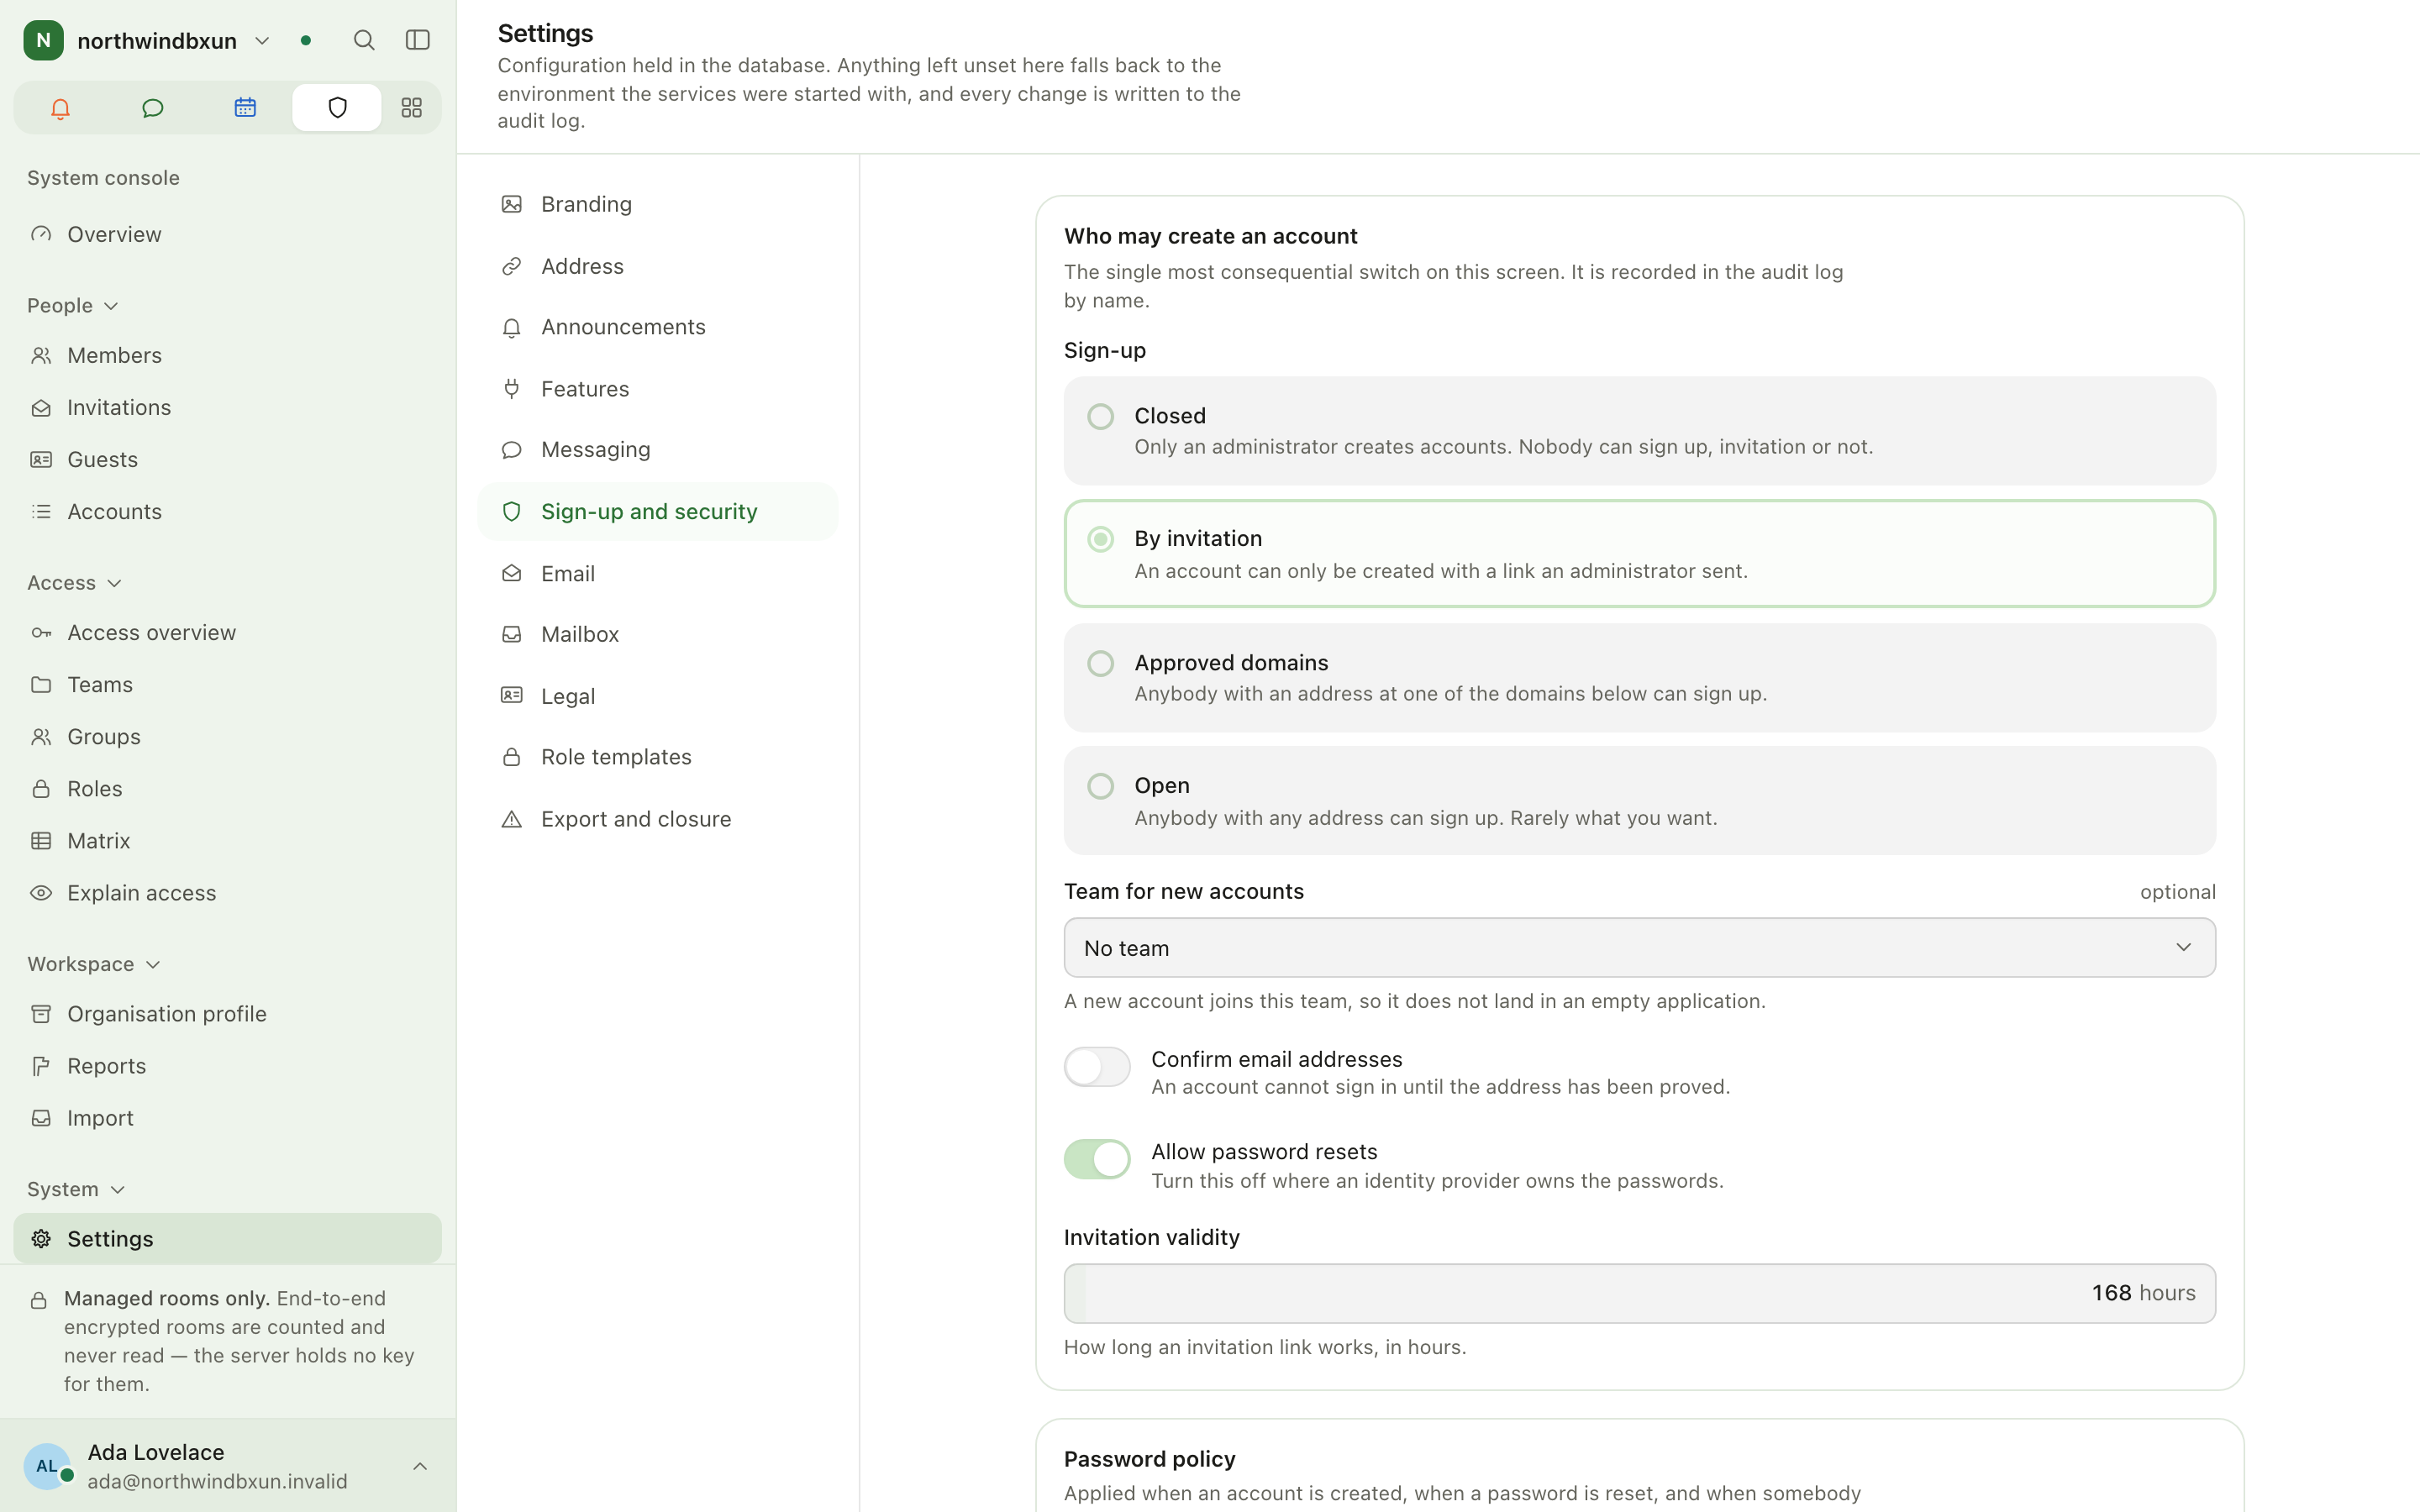This screenshot has height=1512, width=2420.
Task: Select the Open sign-up option
Action: click(x=1639, y=801)
